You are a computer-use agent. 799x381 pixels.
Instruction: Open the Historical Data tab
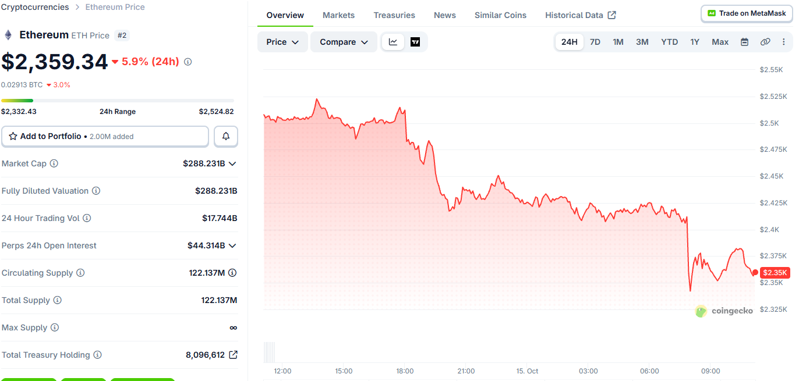(x=581, y=15)
